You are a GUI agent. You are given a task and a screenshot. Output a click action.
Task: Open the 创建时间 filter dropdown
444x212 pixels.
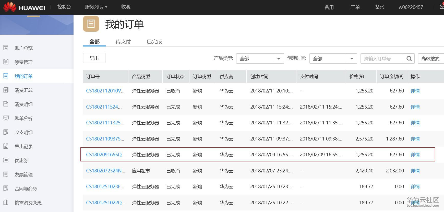tap(333, 58)
